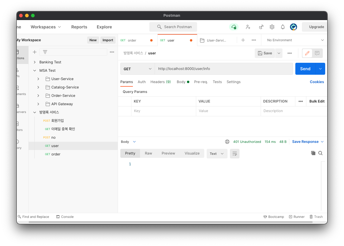Open the Workspaces dropdown menu
The width and height of the screenshot is (344, 246).
46,27
